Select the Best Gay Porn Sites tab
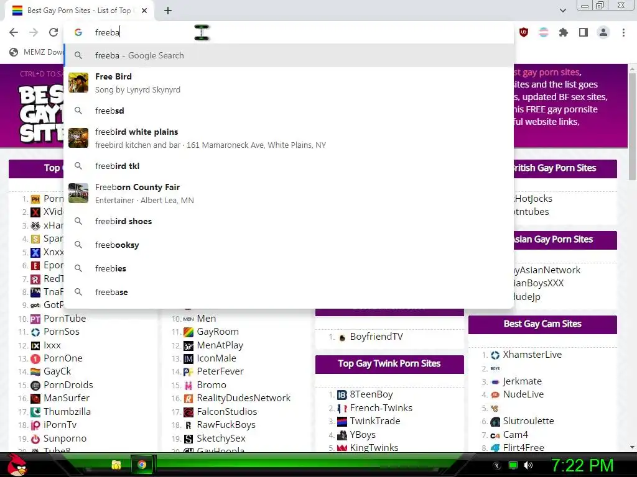The image size is (637, 477). (x=79, y=11)
